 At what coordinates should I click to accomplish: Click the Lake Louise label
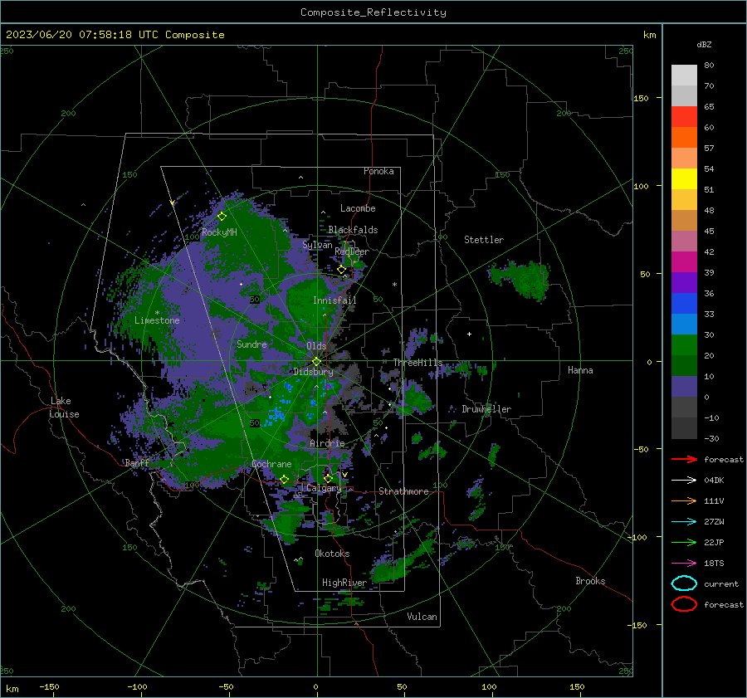[x=64, y=408]
